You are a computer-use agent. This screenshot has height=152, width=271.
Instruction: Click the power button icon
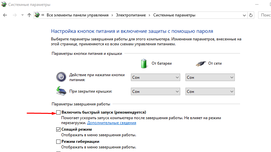pos(61,77)
